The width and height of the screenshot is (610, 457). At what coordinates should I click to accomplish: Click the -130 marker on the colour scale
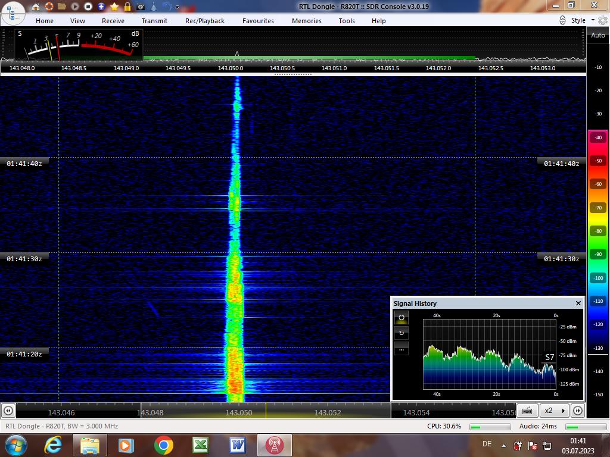click(598, 348)
